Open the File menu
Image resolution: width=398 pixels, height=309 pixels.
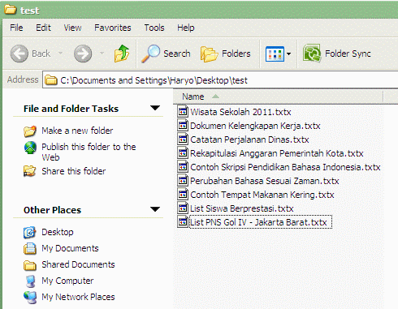coord(16,28)
